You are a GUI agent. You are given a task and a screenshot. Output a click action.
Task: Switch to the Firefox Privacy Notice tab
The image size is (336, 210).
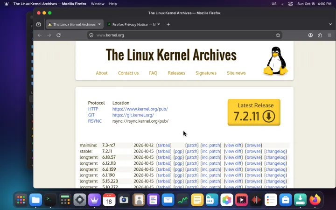pos(133,24)
